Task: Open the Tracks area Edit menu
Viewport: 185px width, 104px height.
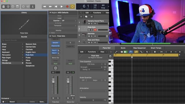Action: tap(88, 13)
